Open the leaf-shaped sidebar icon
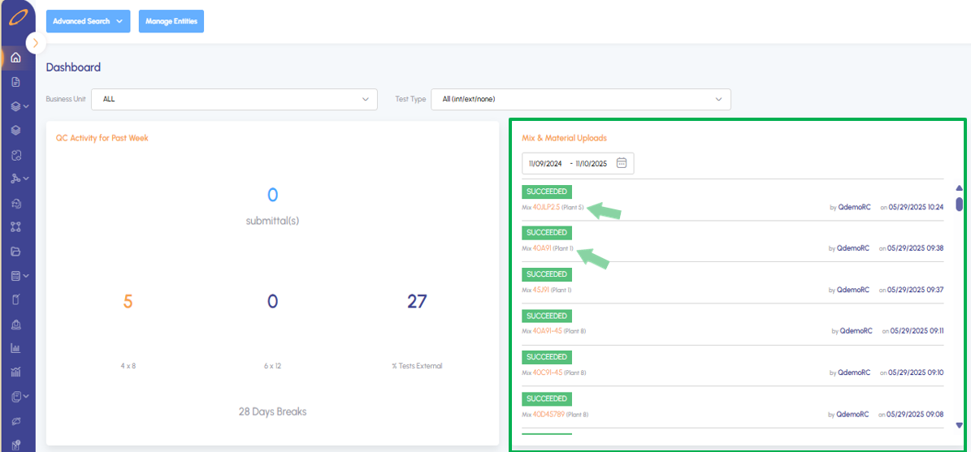The image size is (971, 452). tap(16, 420)
